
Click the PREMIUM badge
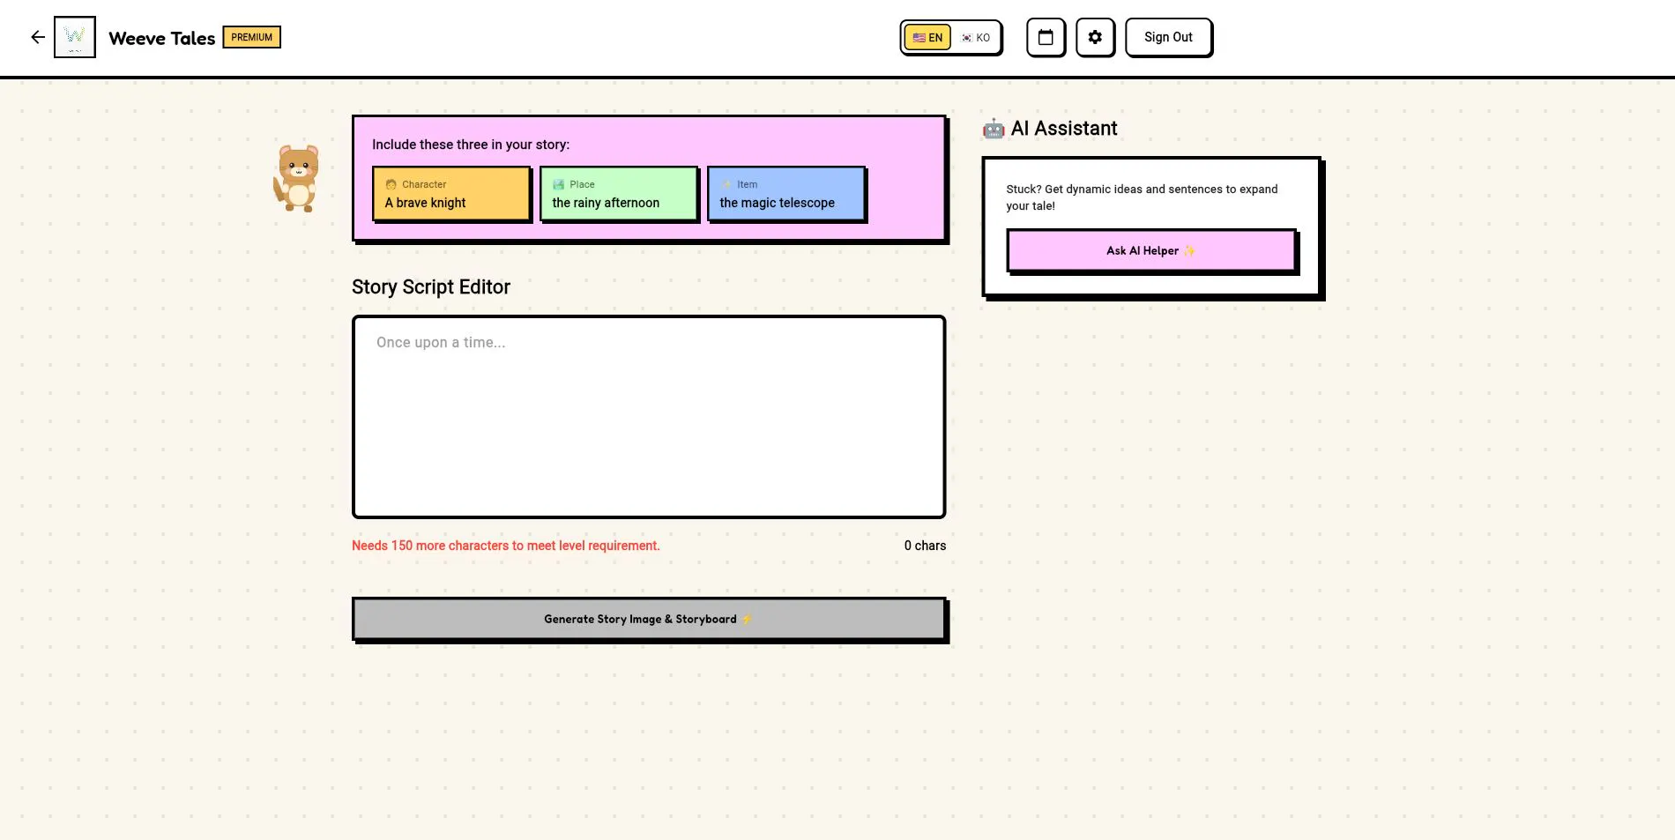tap(251, 37)
